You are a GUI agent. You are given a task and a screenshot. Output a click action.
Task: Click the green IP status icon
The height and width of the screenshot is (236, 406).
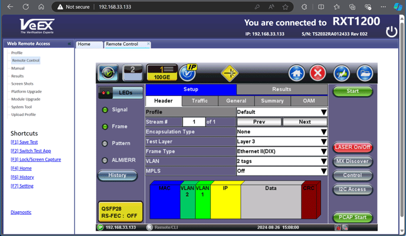pos(100,227)
